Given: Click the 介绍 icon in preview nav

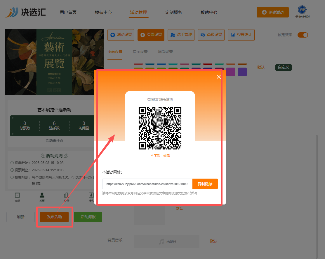Looking at the screenshot, I should pos(18,197).
